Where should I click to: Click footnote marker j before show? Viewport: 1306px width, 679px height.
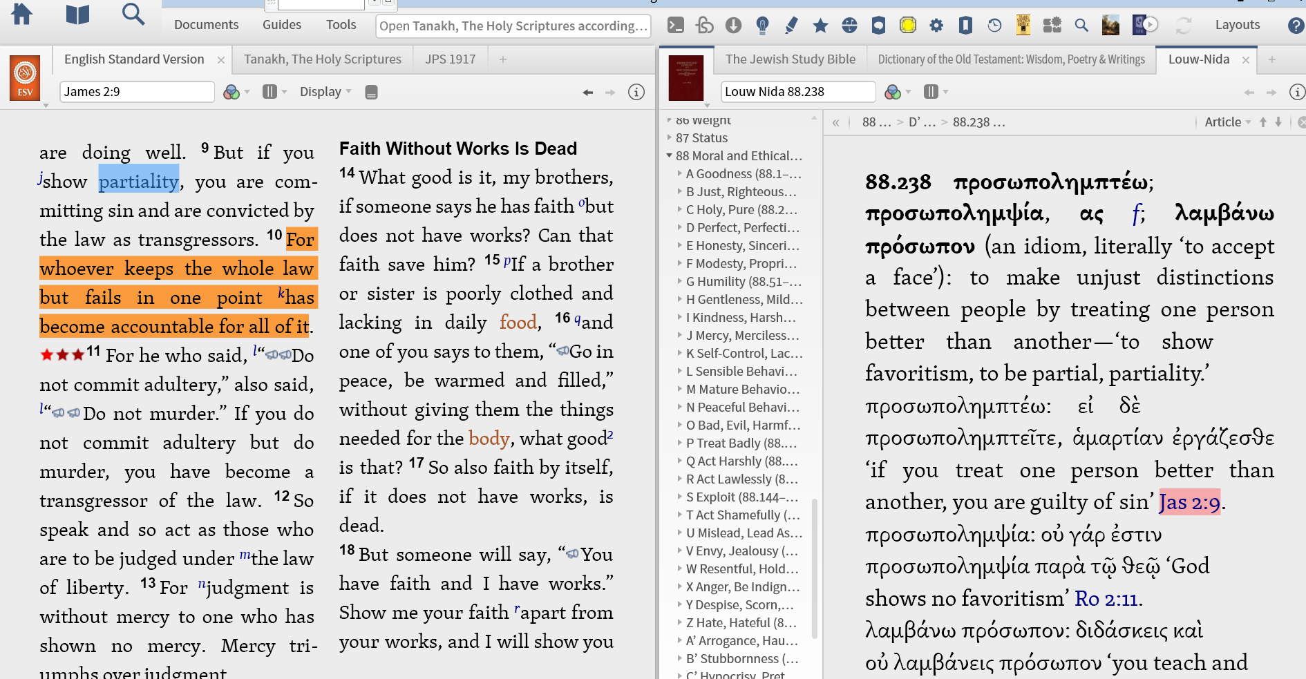[39, 179]
